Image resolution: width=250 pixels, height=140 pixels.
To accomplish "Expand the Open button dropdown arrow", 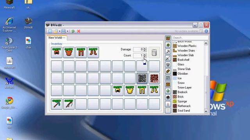I will pos(59,31).
